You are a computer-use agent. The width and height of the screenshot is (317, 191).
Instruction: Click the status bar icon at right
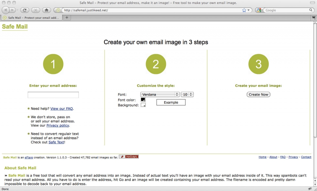pyautogui.click(x=310, y=189)
